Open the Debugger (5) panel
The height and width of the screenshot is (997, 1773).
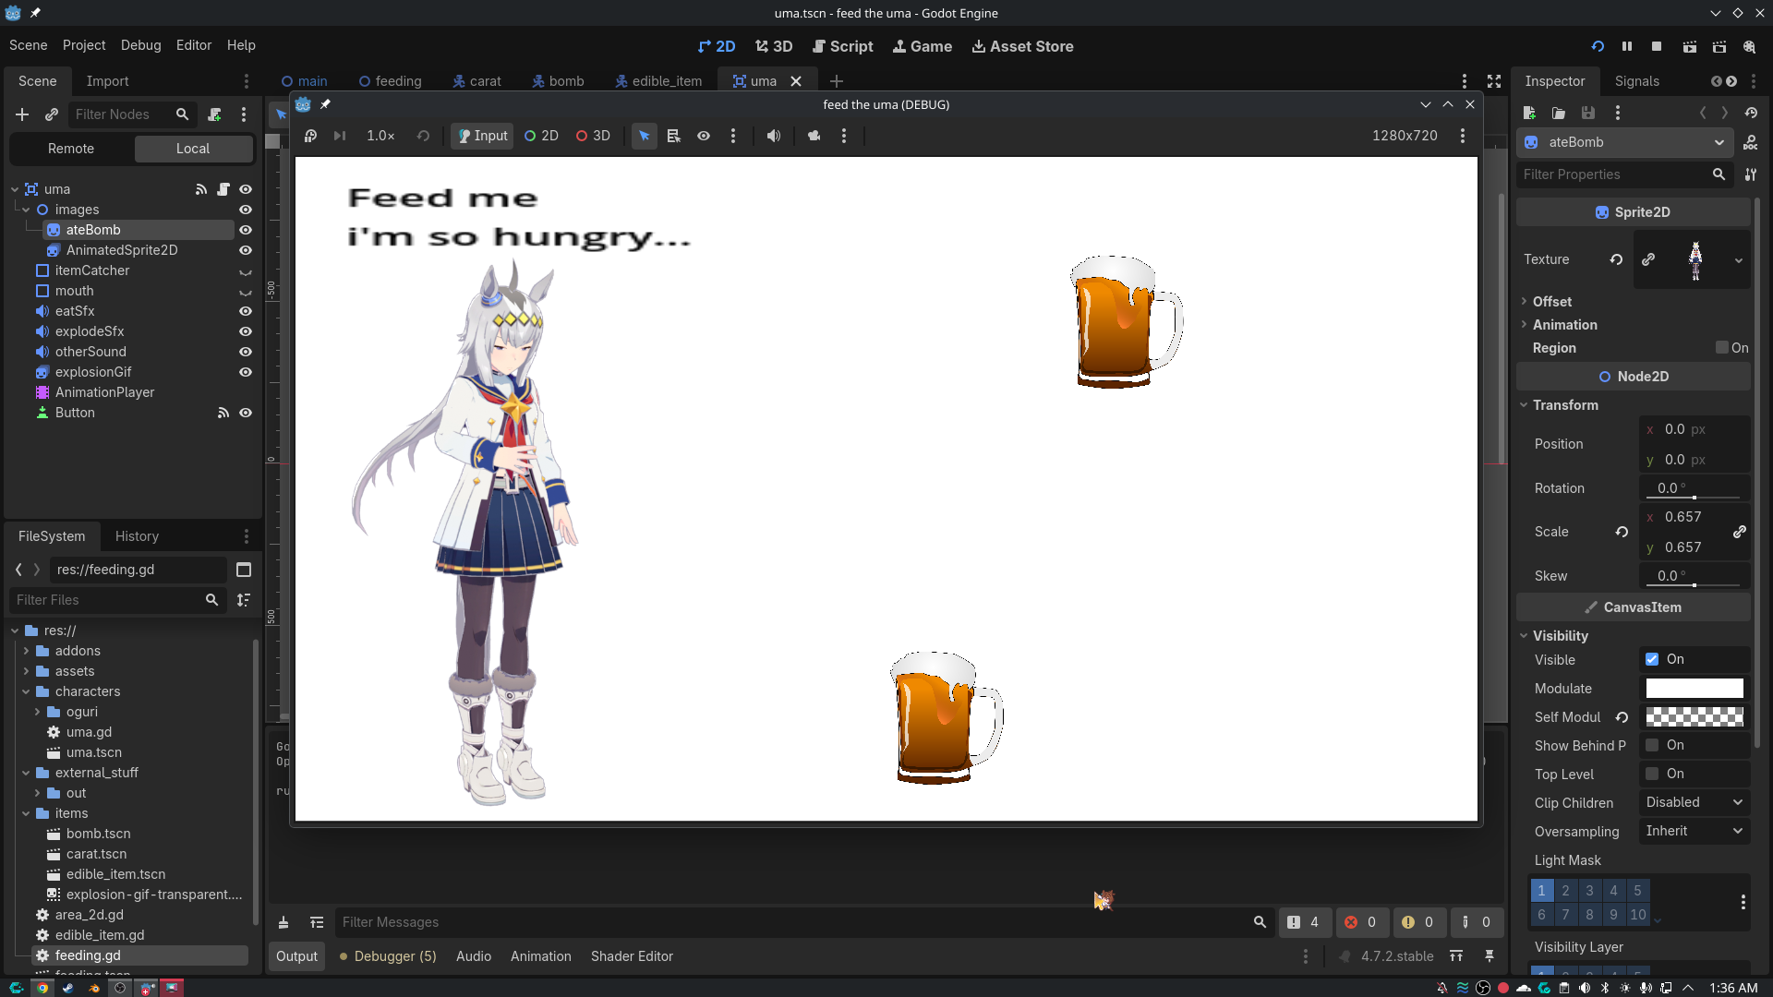[x=388, y=956]
